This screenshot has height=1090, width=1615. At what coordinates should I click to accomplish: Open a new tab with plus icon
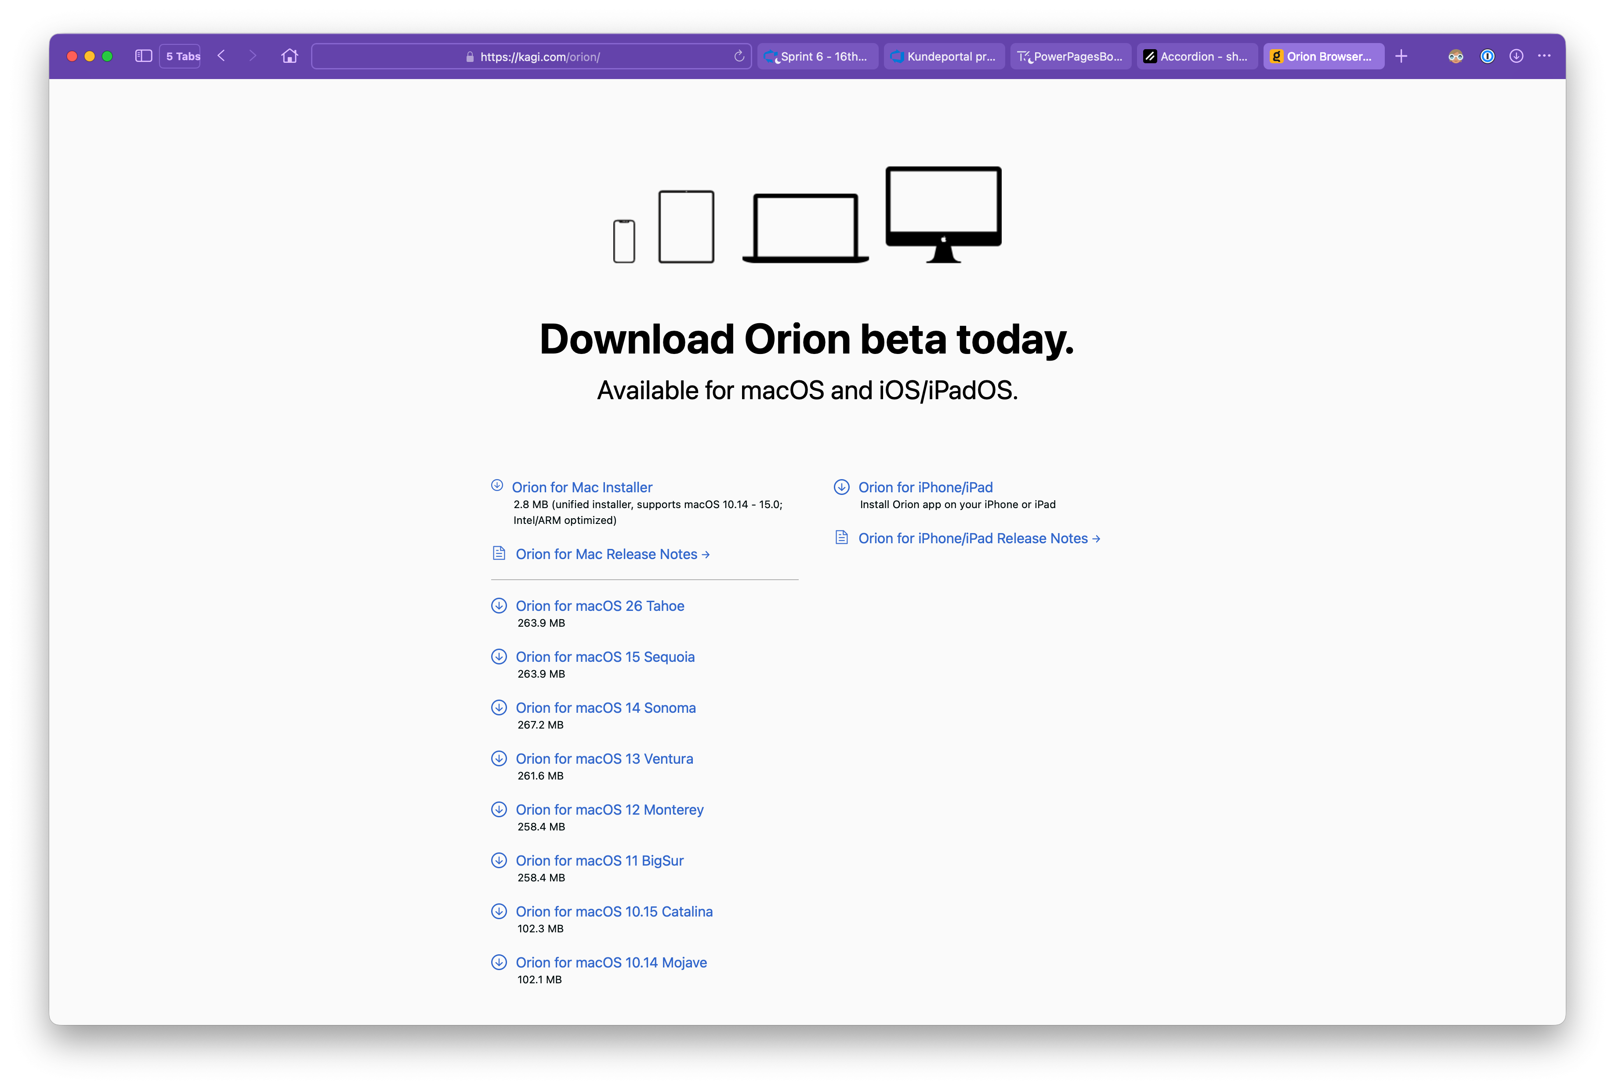point(1401,56)
